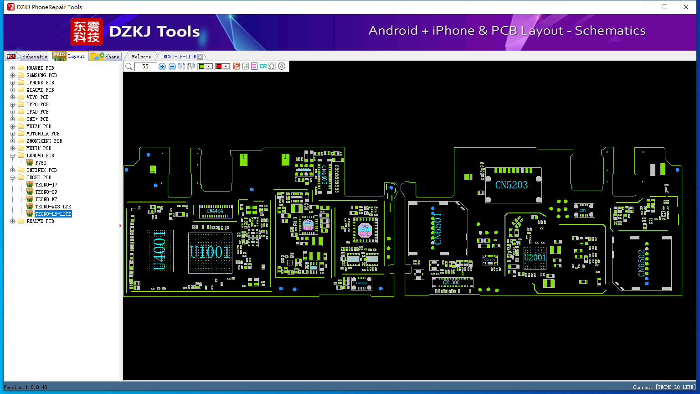Screen dimensions: 700x394
Task: Click the CN5203 connector on the board
Action: (x=513, y=185)
